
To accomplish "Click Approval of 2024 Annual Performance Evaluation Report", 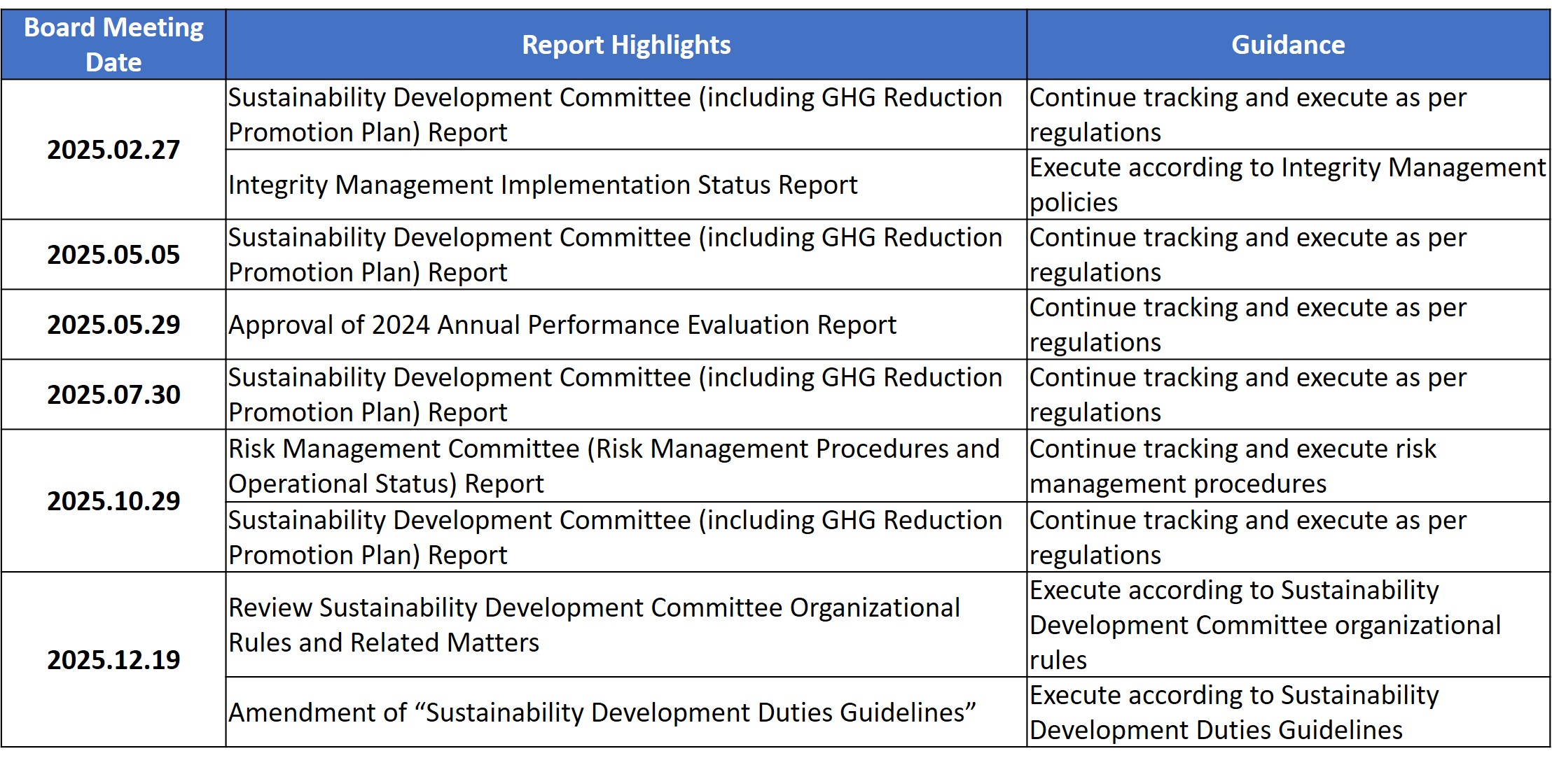I will 562,325.
